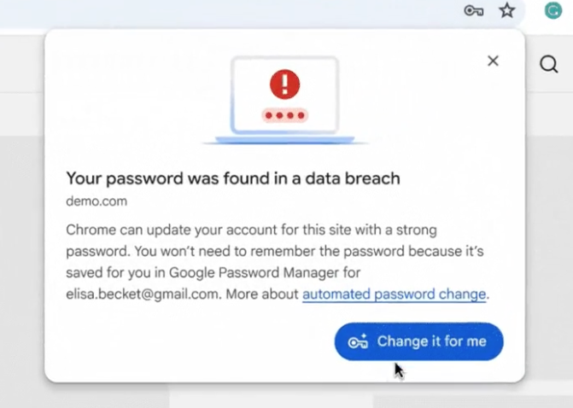Click the password key icon in address bar
The width and height of the screenshot is (573, 408).
(474, 10)
